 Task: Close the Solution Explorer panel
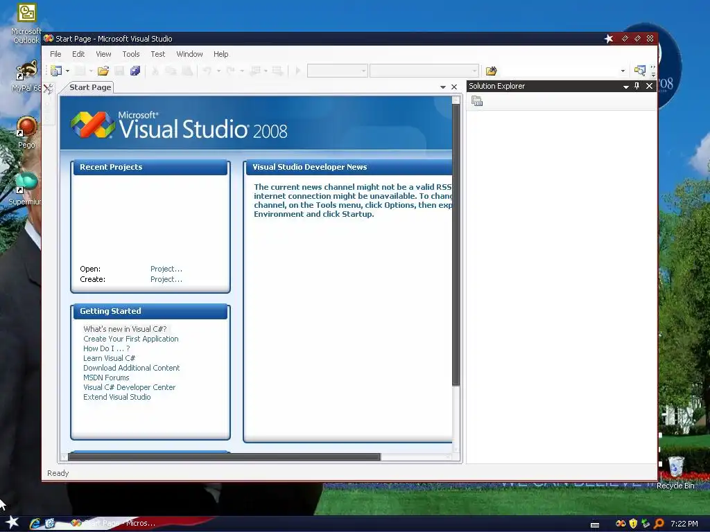tap(649, 86)
